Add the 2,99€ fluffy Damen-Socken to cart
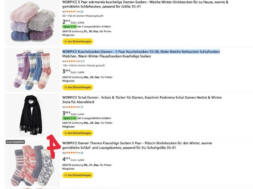This screenshot has width=253, height=189. click(77, 42)
